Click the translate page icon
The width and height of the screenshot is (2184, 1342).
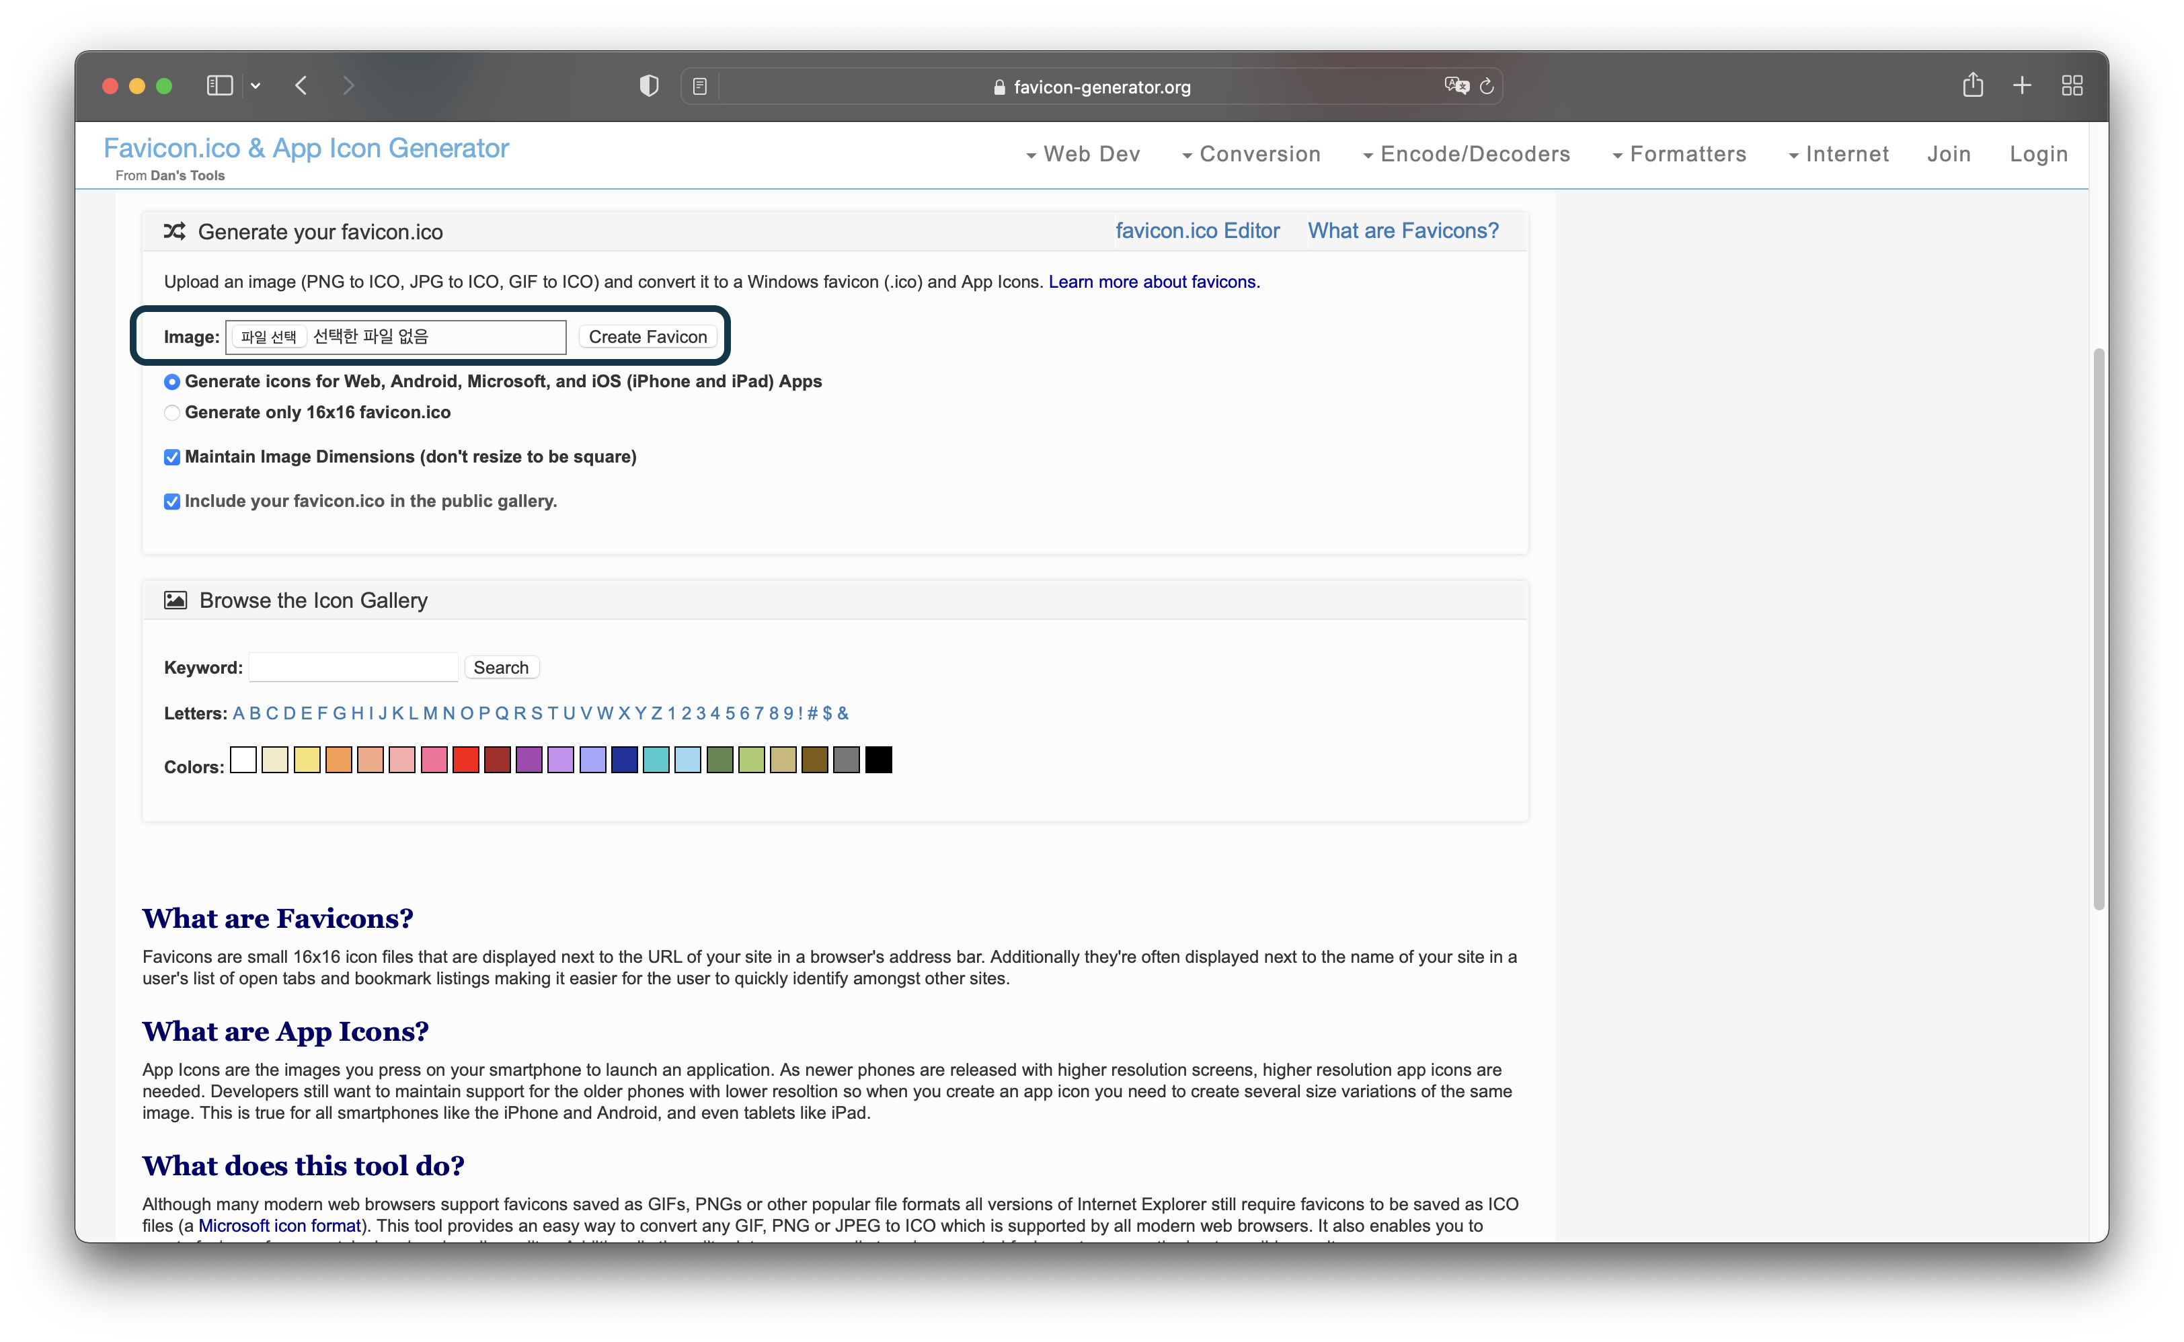[x=1455, y=86]
